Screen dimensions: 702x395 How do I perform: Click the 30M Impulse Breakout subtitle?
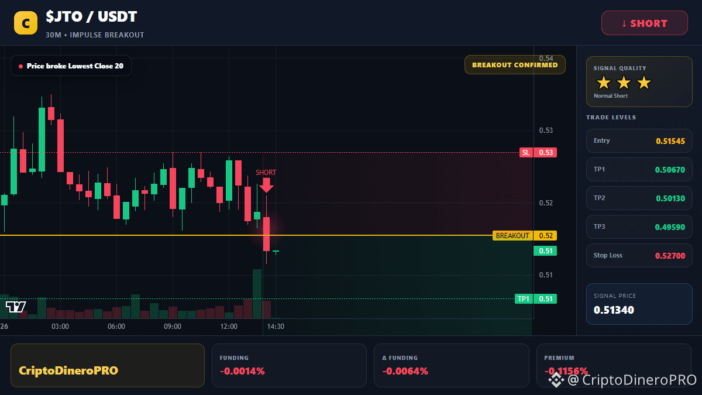[95, 35]
